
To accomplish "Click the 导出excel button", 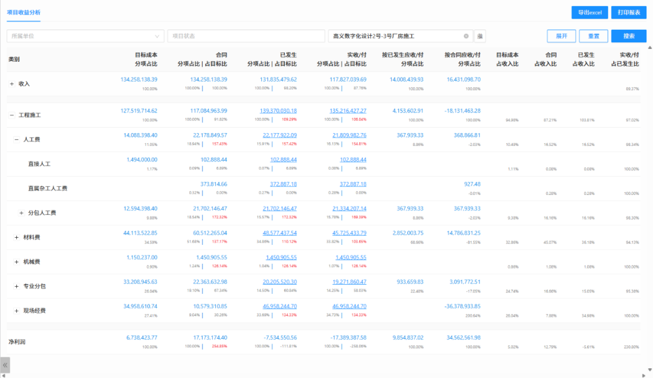I will (x=590, y=13).
